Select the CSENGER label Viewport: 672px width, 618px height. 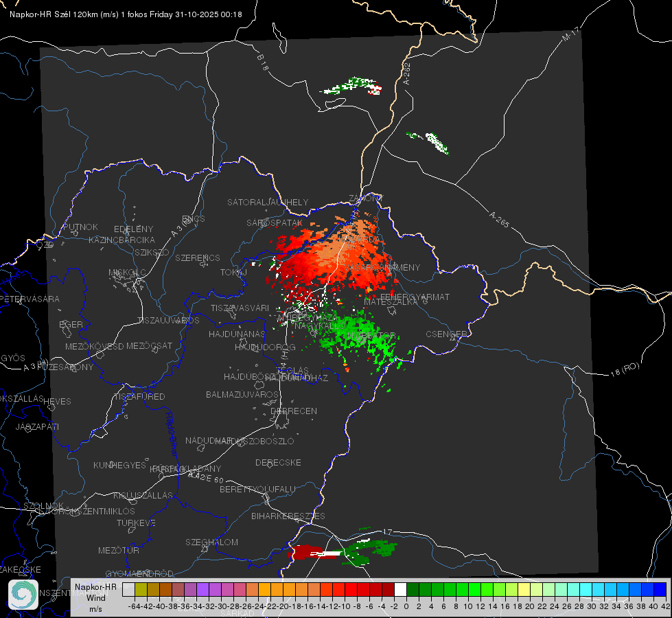point(446,334)
